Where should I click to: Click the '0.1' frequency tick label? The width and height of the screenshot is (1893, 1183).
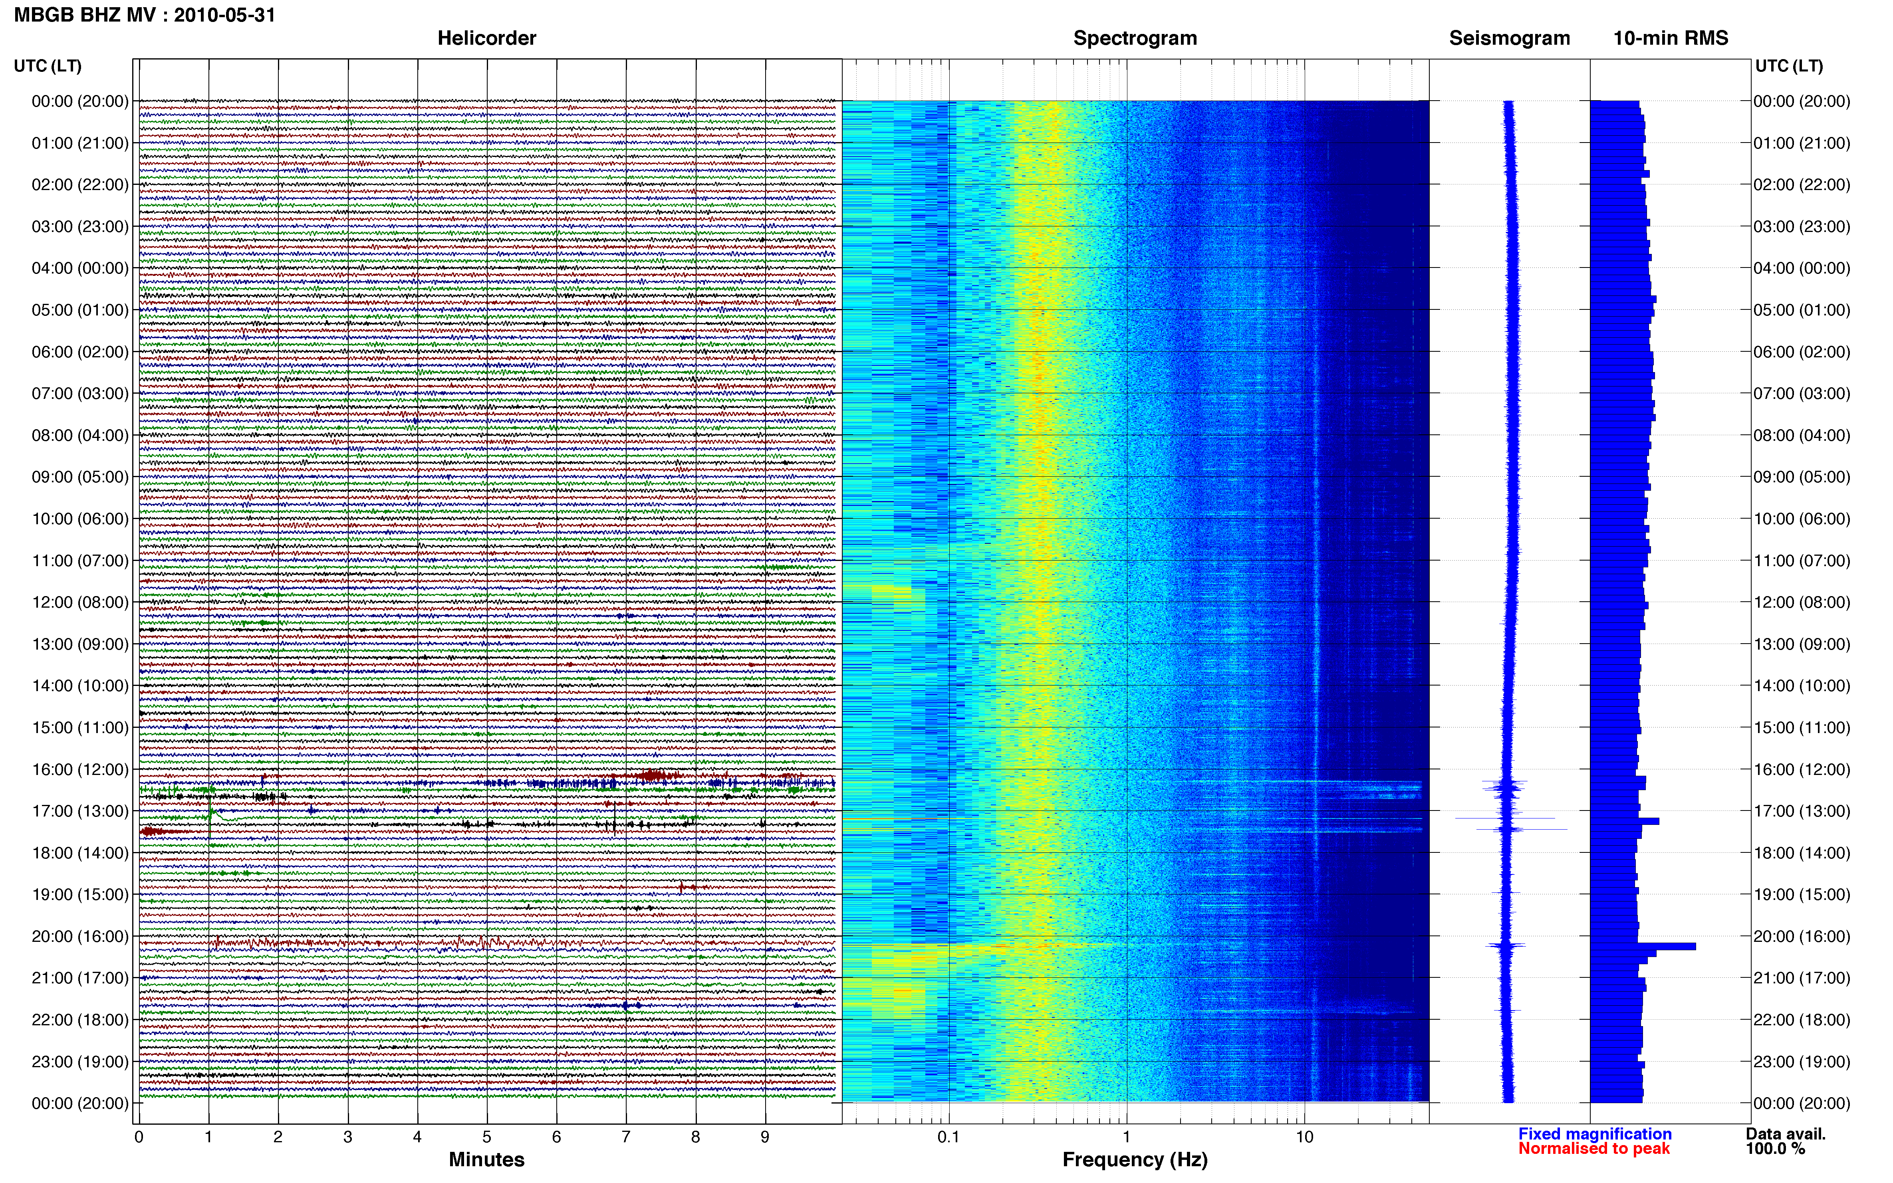point(948,1137)
